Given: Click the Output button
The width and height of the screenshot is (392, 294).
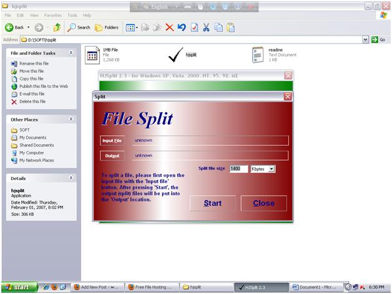Looking at the screenshot, I should [x=112, y=156].
